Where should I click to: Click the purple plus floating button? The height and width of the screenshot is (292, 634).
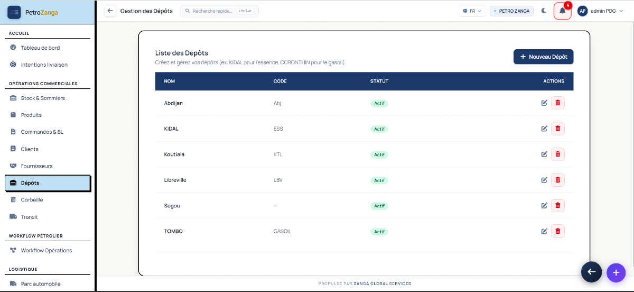coord(616,272)
